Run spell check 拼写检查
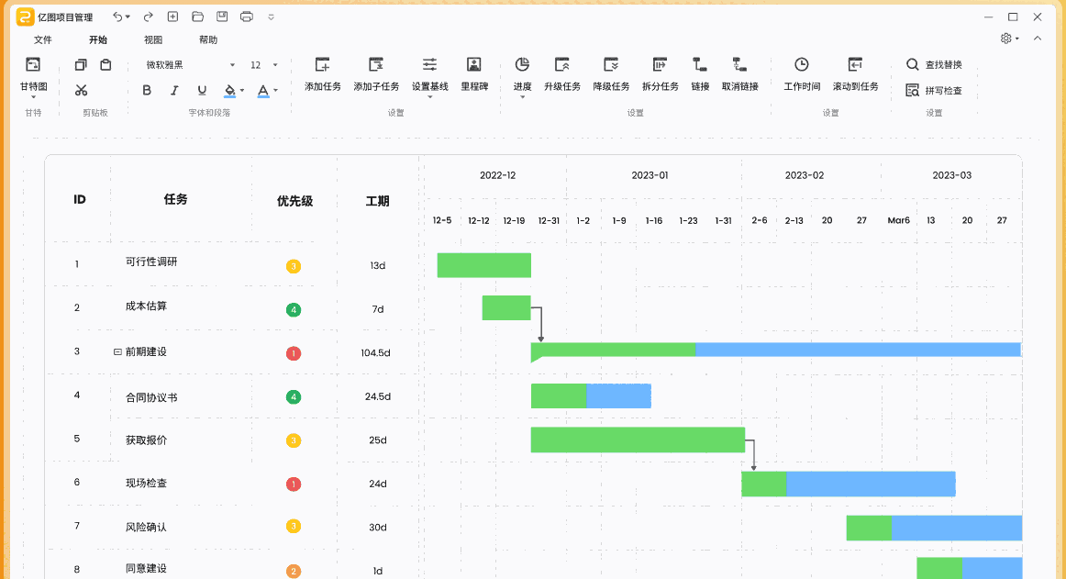The height and width of the screenshot is (579, 1066). pos(933,89)
